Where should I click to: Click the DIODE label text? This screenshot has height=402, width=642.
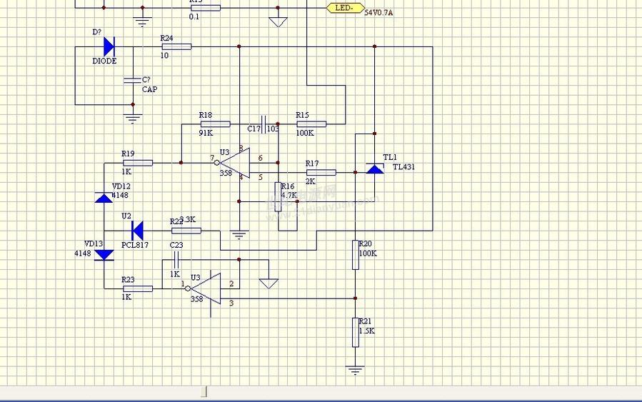pyautogui.click(x=104, y=61)
